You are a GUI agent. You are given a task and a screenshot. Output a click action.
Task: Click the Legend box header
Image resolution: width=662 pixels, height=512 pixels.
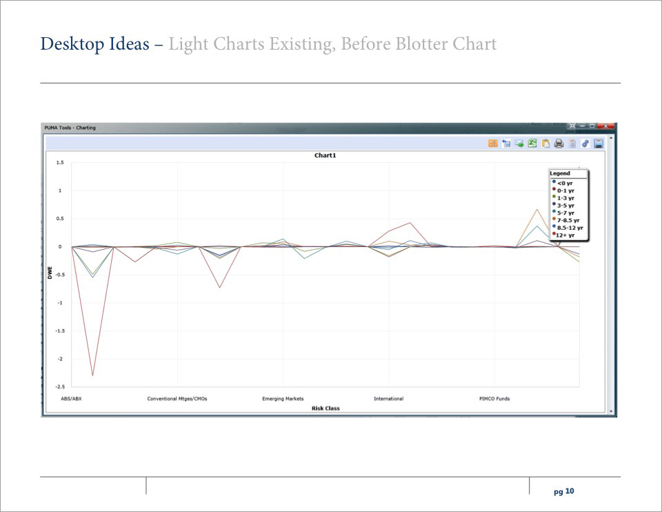point(560,173)
